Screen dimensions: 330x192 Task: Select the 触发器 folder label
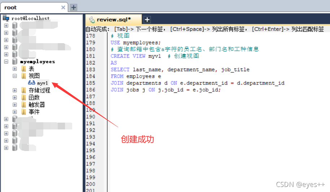[x=37, y=105]
